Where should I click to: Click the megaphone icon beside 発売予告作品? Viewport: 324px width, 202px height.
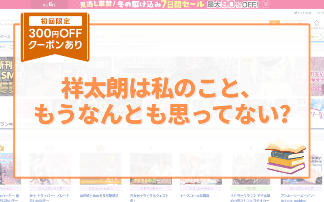click(x=97, y=47)
